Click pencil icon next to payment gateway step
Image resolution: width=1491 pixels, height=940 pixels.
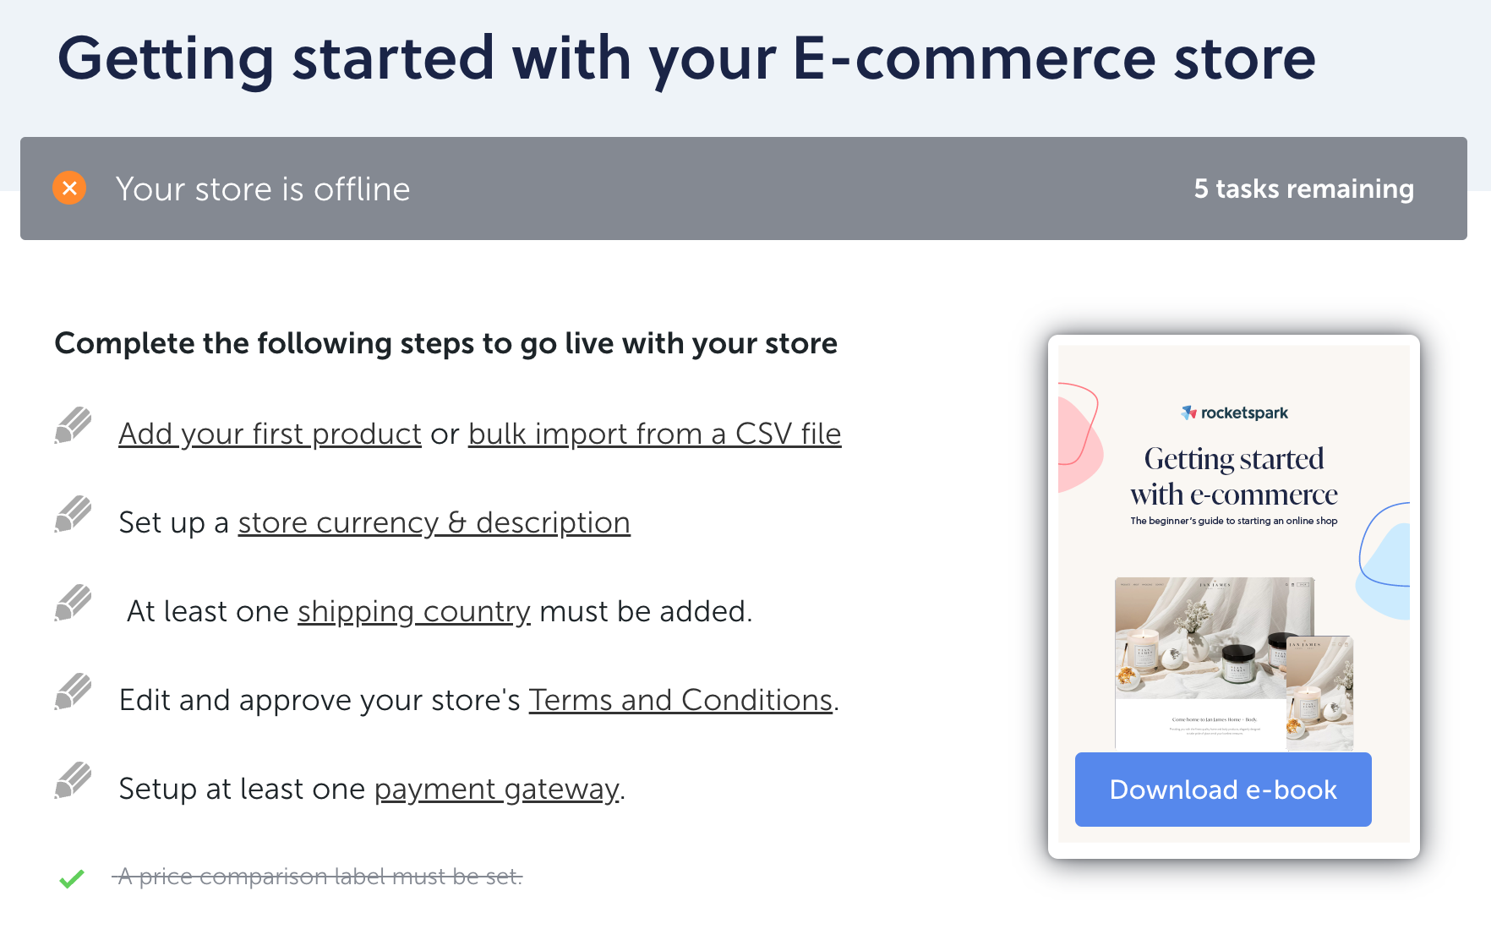[73, 780]
